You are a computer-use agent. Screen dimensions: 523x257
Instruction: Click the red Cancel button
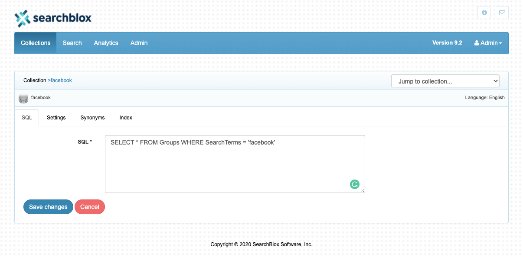[90, 207]
